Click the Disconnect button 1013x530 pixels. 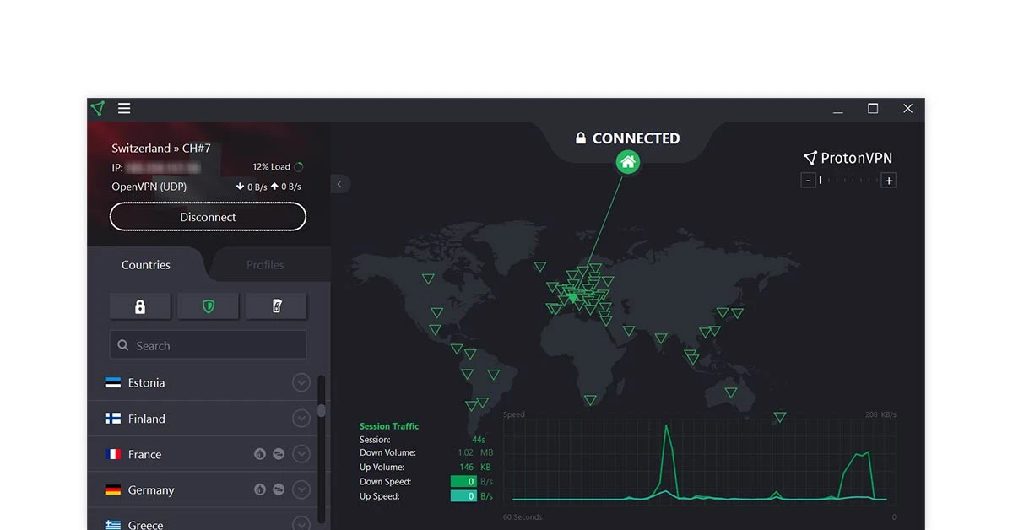coord(208,216)
